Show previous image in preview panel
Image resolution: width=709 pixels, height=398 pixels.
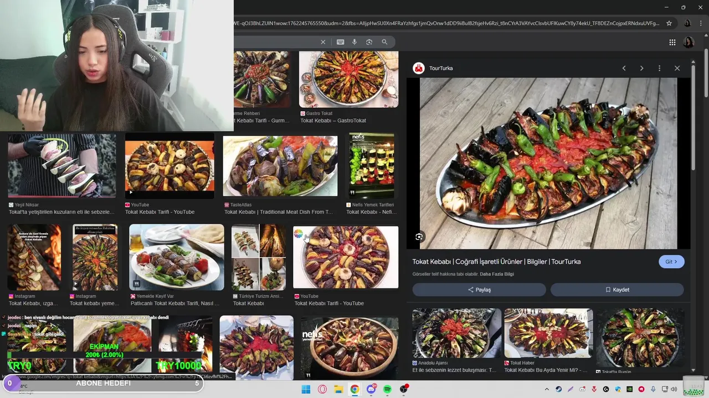(x=624, y=68)
